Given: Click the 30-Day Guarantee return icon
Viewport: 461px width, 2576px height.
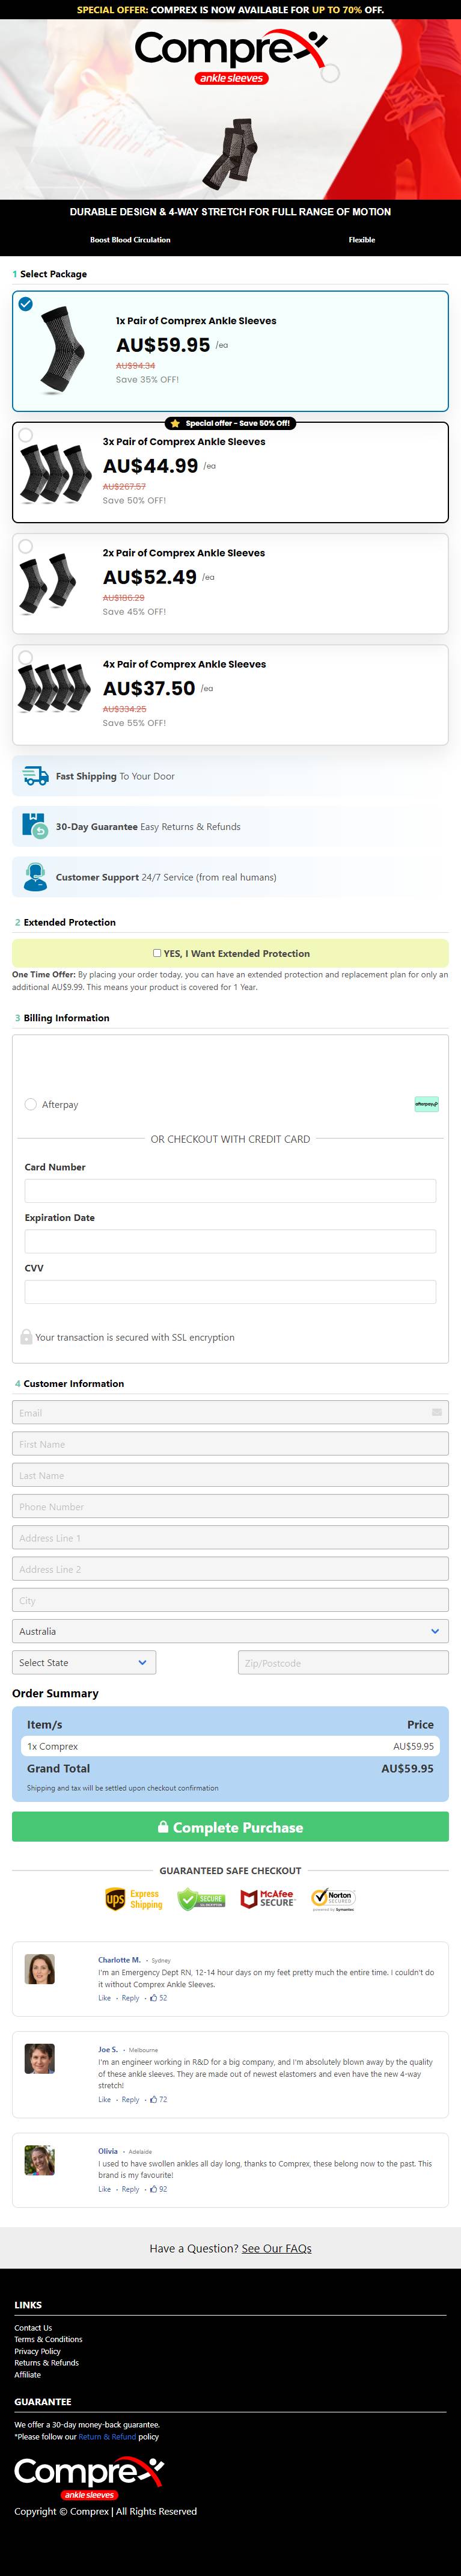Looking at the screenshot, I should pos(35,826).
